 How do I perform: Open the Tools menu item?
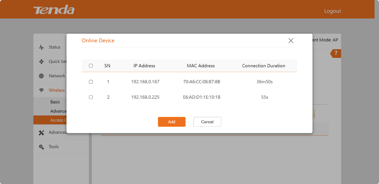(54, 147)
